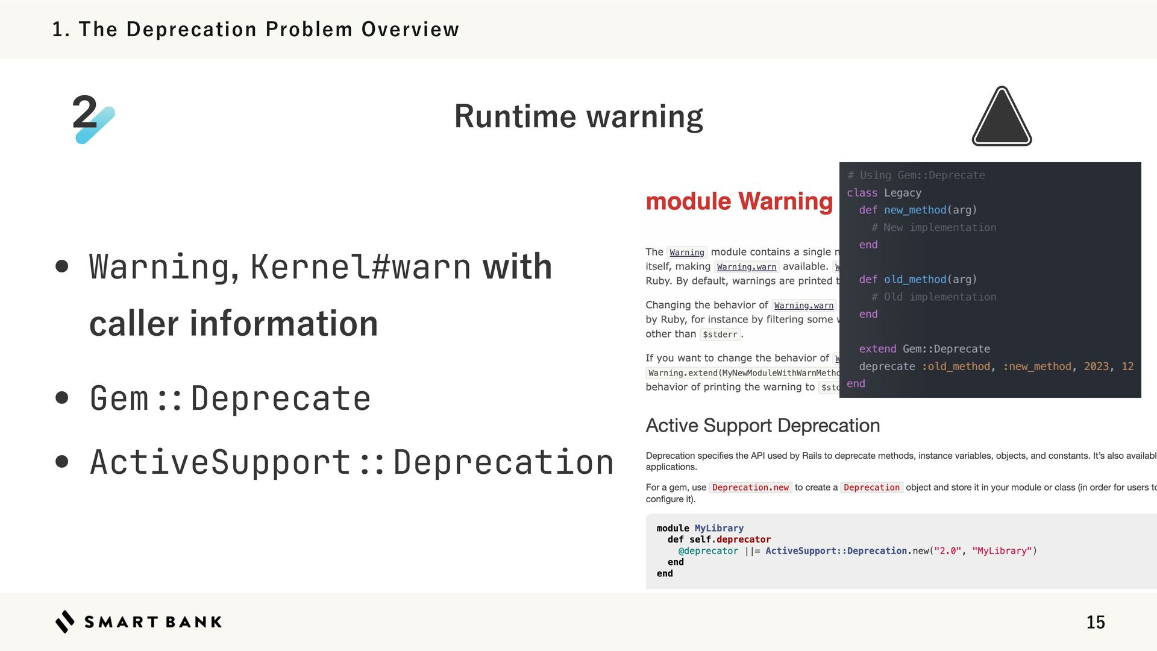Image resolution: width=1157 pixels, height=651 pixels.
Task: Click the Gem::Deprecate bullet item
Action: [230, 398]
